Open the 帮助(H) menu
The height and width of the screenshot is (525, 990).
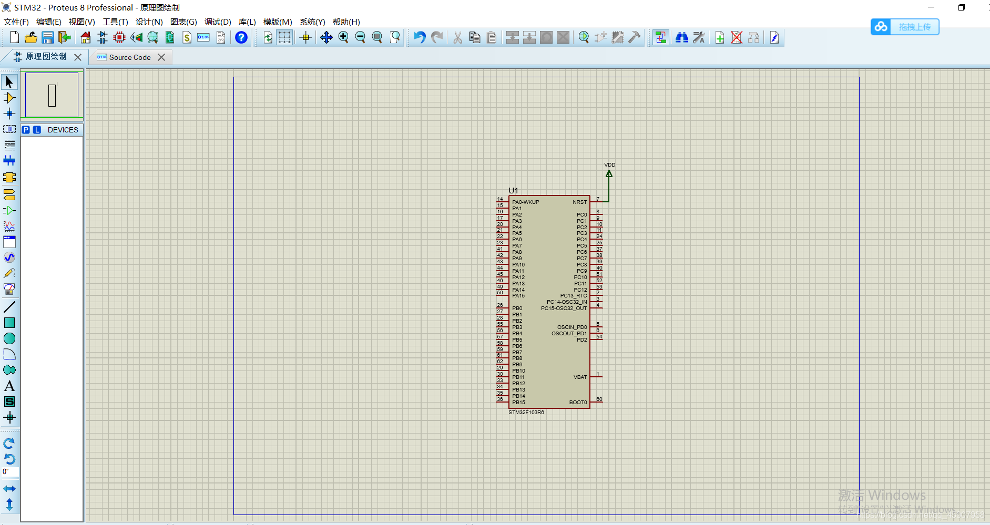click(x=346, y=22)
